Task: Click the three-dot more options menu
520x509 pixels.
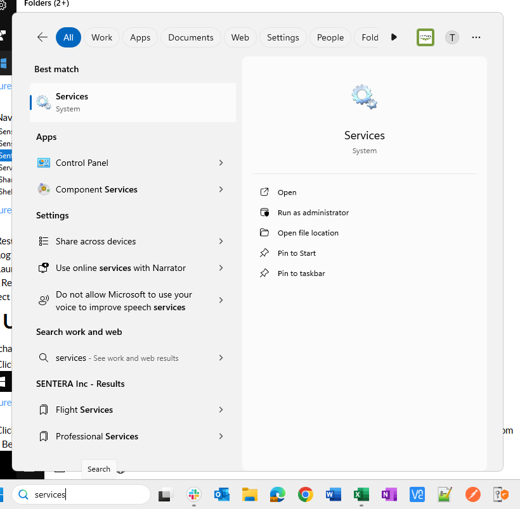Action: click(476, 37)
